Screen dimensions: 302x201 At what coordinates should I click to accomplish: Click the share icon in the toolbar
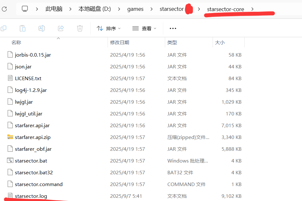61,28
